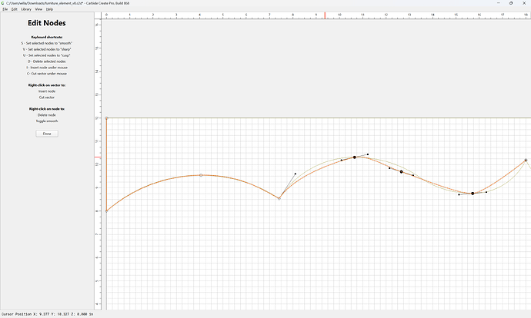This screenshot has height=318, width=531.
Task: Select the filled node on the descending slope
Action: coord(401,171)
